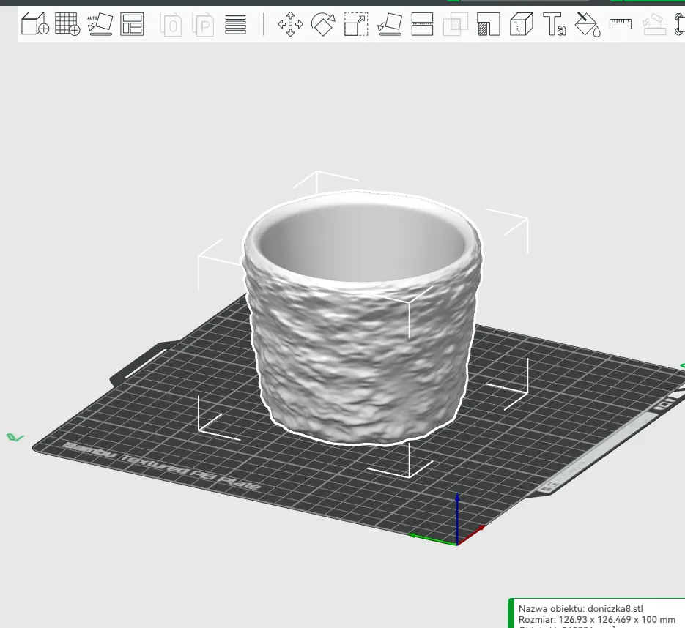This screenshot has width=685, height=628.
Task: Click the Add object cube icon
Action: click(x=35, y=23)
